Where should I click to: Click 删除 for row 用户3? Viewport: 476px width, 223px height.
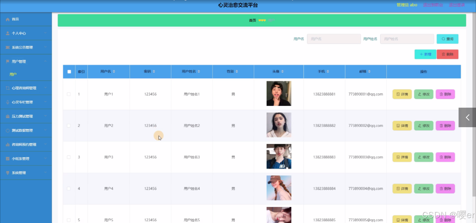coord(445,157)
